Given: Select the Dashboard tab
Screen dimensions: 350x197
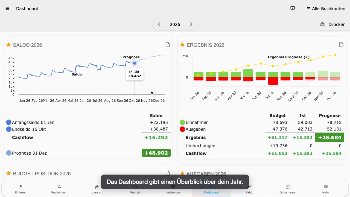Looking at the screenshot, I should point(211,189).
